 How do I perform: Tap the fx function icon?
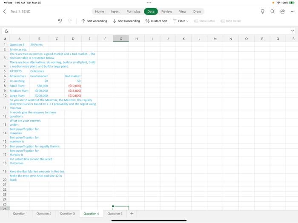click(x=6, y=31)
